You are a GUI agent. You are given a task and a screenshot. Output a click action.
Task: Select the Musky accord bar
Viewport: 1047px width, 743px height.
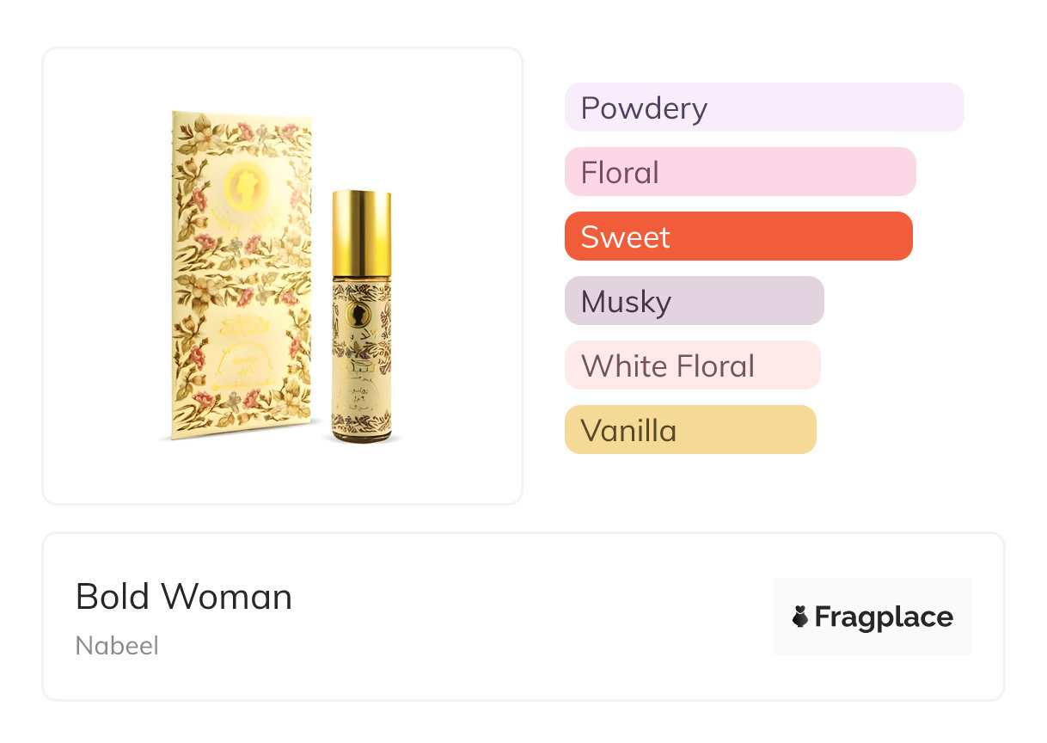click(x=695, y=301)
